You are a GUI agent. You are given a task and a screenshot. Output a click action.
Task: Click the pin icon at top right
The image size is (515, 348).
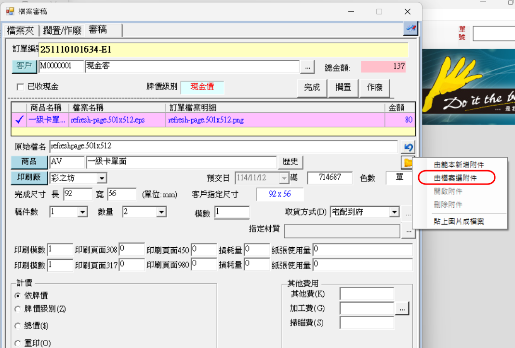click(410, 29)
